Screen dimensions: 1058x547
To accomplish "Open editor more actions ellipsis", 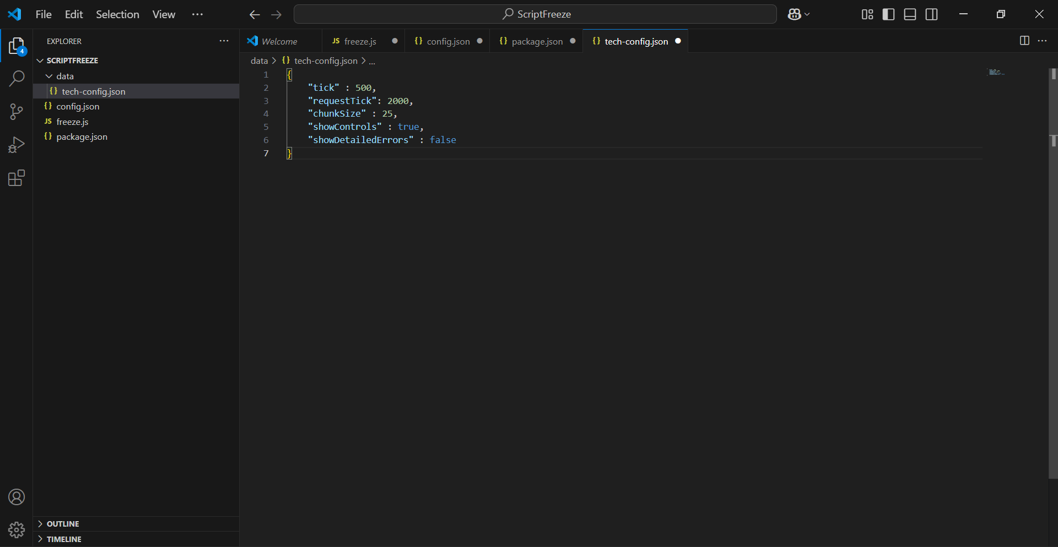I will click(1043, 41).
